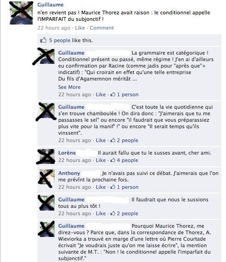Screen dimensions: 226x262
Task: Click thumbs-up icon on "passasses le sel" comment
Action: click(113, 140)
